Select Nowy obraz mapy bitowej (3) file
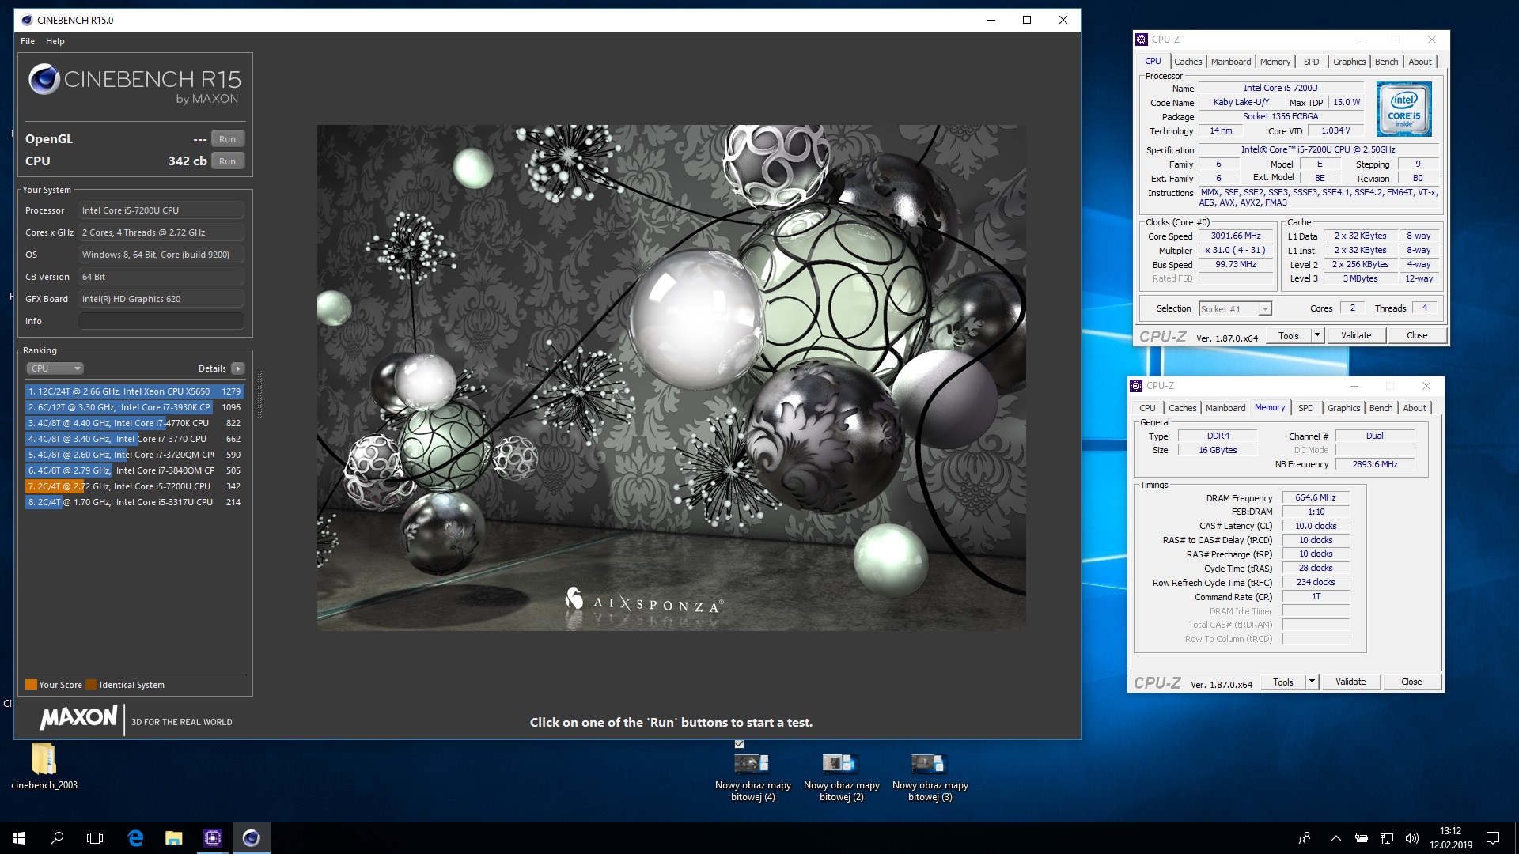 [x=930, y=778]
